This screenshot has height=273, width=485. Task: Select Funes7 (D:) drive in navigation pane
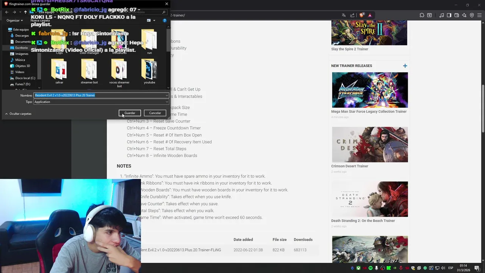[20, 84]
